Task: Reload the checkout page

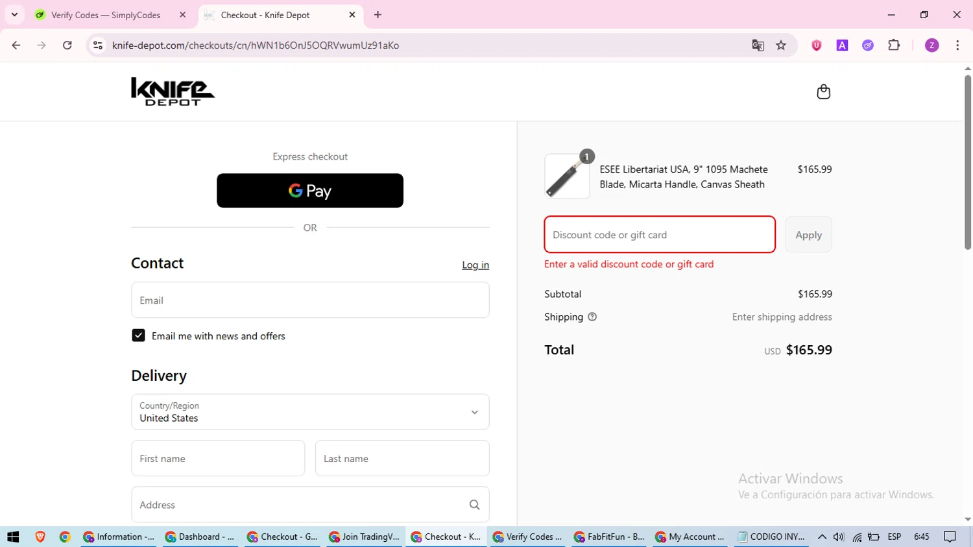Action: tap(67, 45)
